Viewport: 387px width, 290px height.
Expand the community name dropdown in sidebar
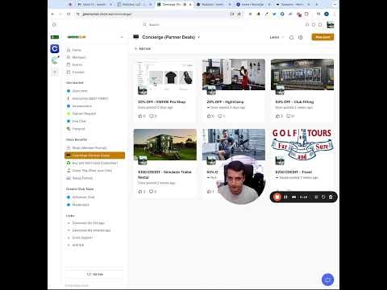point(122,37)
